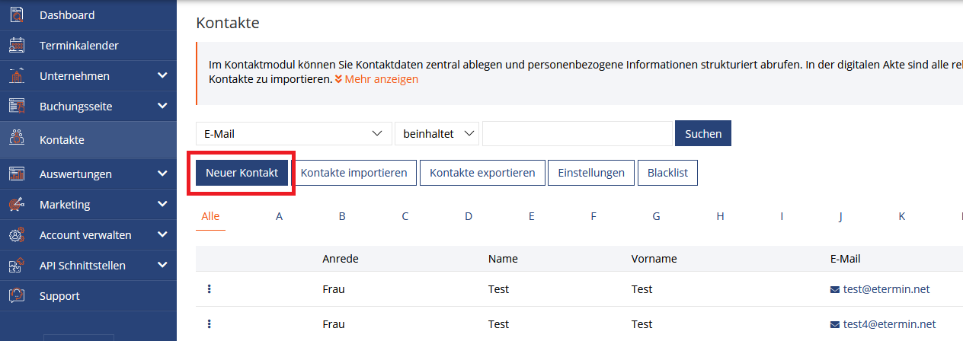Viewport: 963px width, 341px height.
Task: Filter contacts by letter G
Action: pos(656,216)
